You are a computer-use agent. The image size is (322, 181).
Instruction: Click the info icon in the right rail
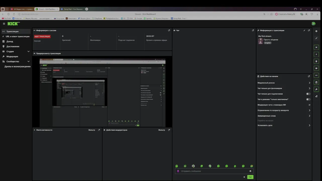316,31
